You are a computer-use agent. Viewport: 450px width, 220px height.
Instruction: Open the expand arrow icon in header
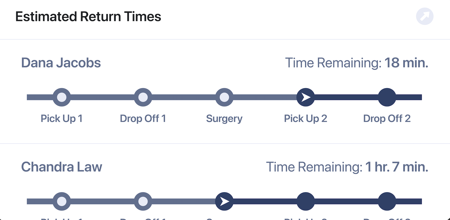(425, 16)
